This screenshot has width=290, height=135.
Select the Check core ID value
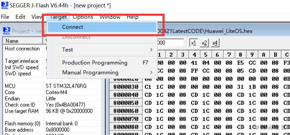click(65, 105)
